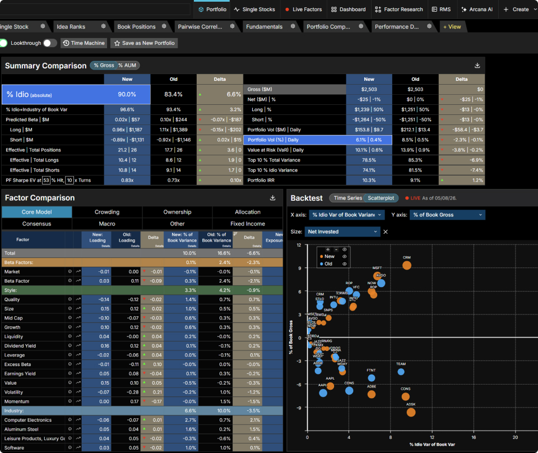Open Single Stocks top menu
Screen dimensions: 538x453
tap(254, 10)
